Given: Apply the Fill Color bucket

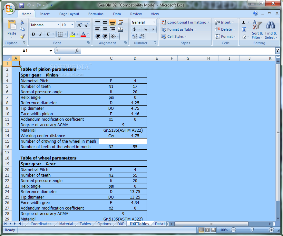Looking at the screenshot, I should click(x=73, y=34).
